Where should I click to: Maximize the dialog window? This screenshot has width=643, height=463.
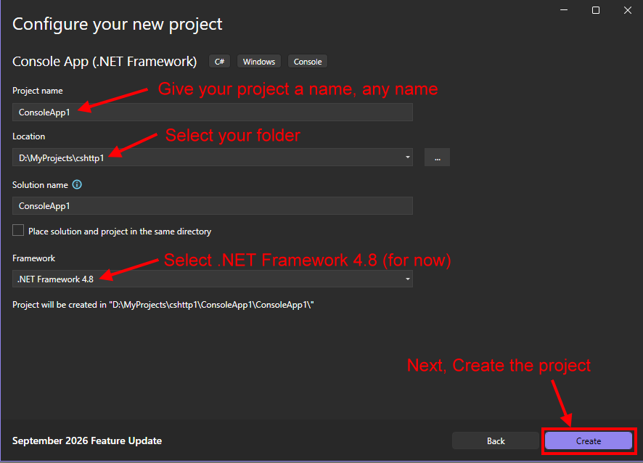coord(596,10)
